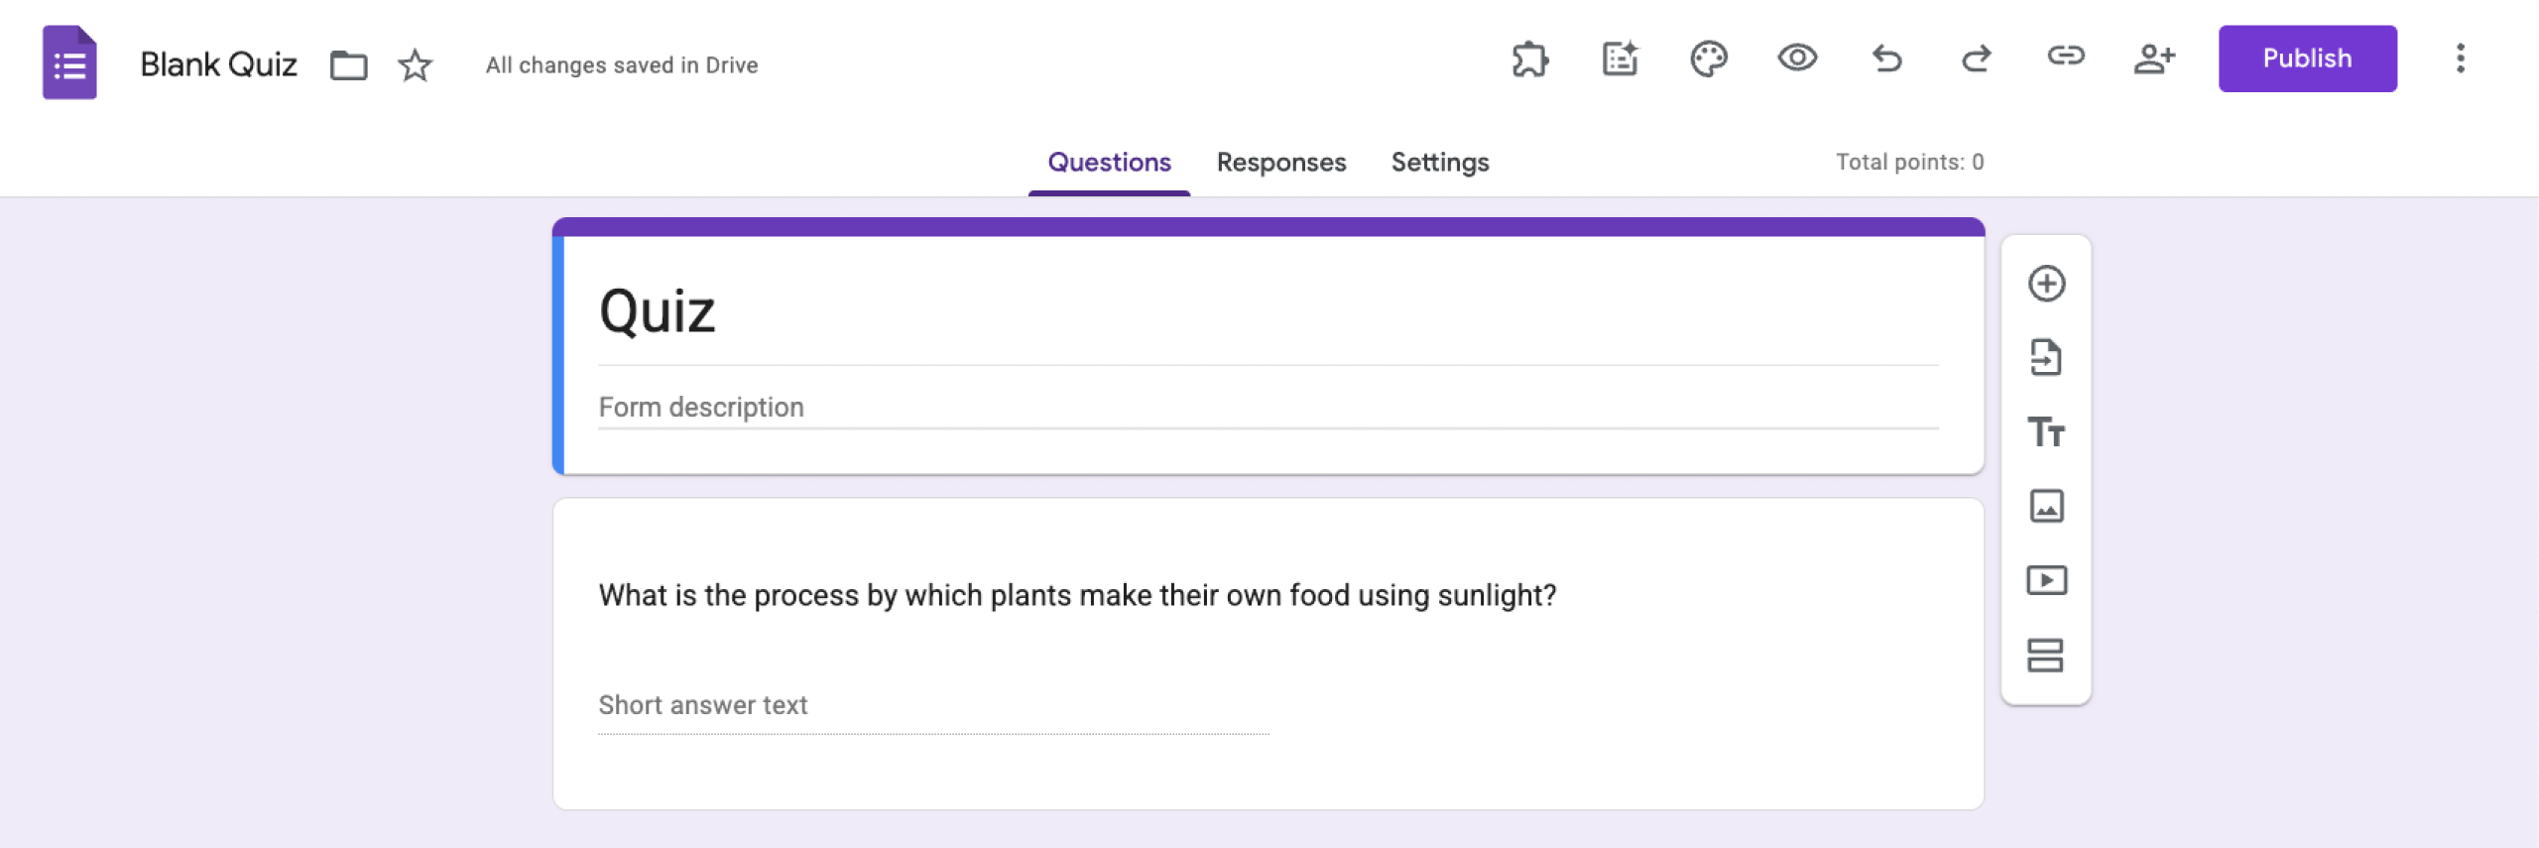The width and height of the screenshot is (2539, 848).
Task: Insert an image into the form
Action: click(2047, 507)
